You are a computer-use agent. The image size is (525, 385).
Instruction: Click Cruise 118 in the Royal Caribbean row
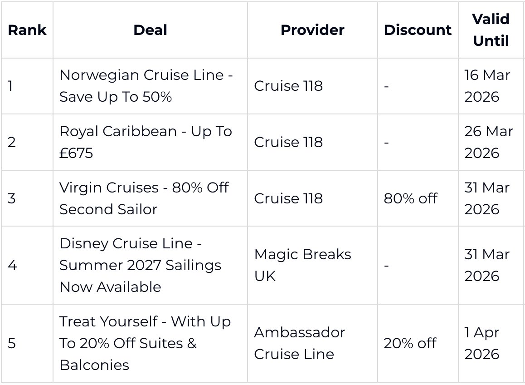pos(288,142)
